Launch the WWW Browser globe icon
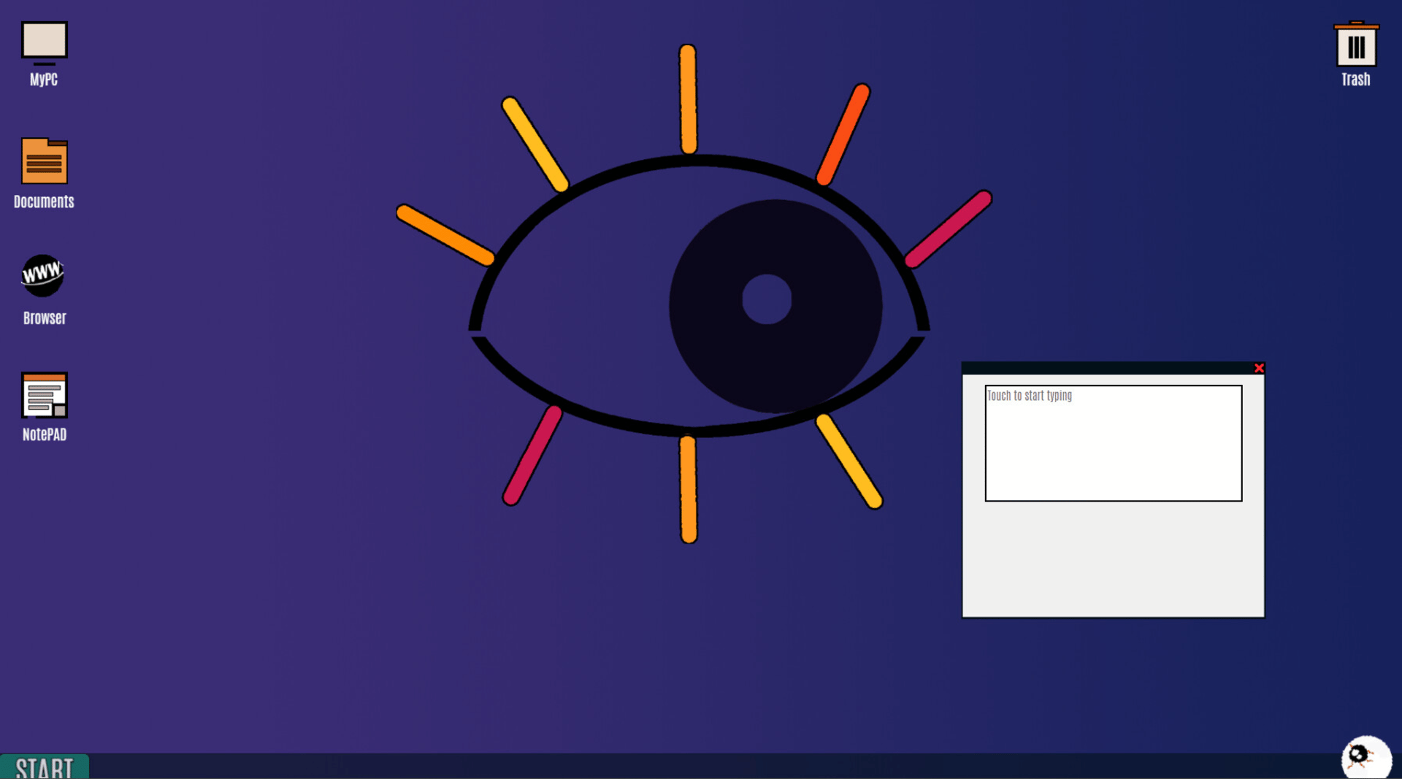The height and width of the screenshot is (779, 1402). click(43, 275)
